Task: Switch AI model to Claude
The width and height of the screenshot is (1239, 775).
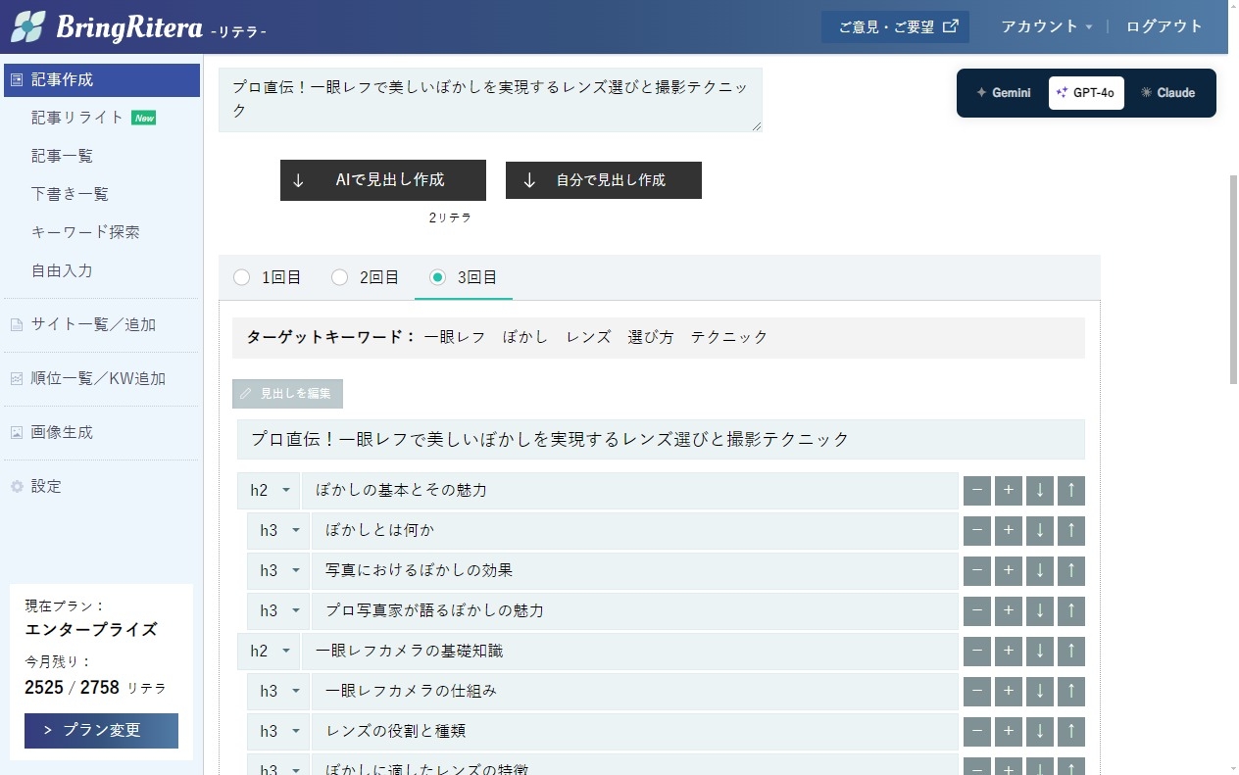Action: (x=1167, y=93)
